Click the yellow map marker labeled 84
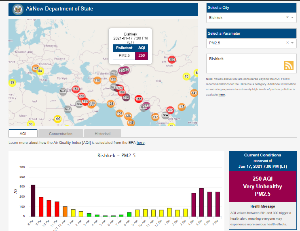 pyautogui.click(x=40, y=71)
